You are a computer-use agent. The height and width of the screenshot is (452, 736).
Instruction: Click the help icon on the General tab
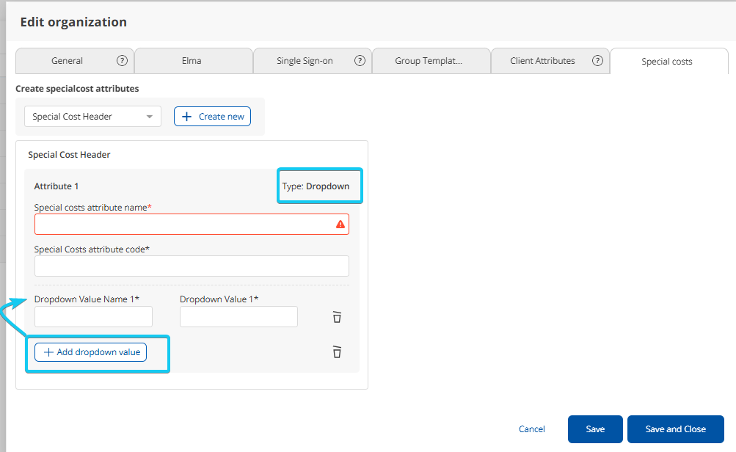(122, 61)
